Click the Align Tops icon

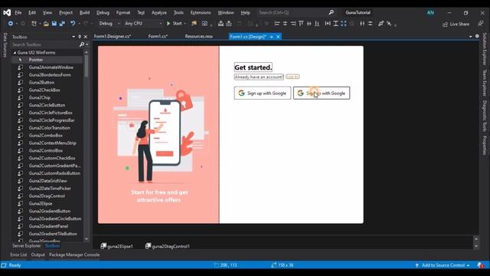(x=301, y=24)
